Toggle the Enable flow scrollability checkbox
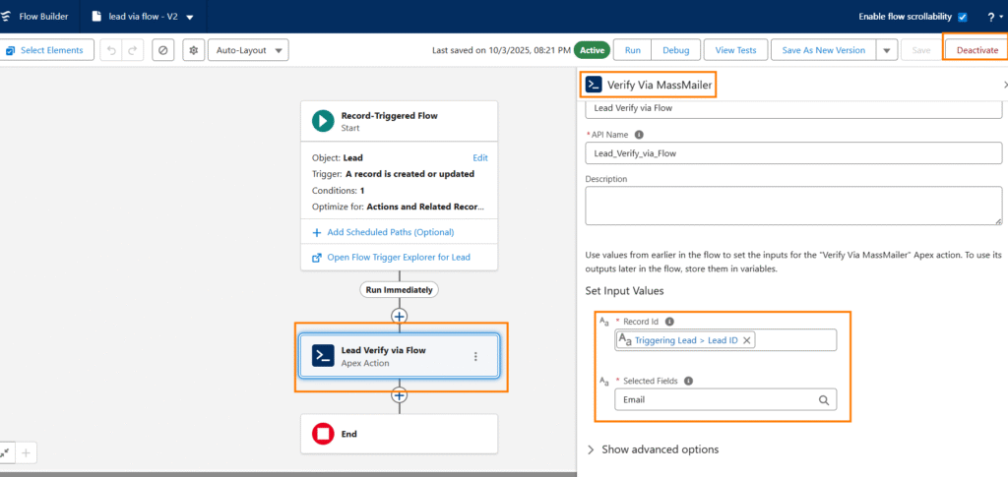This screenshot has width=1008, height=477. [x=962, y=17]
